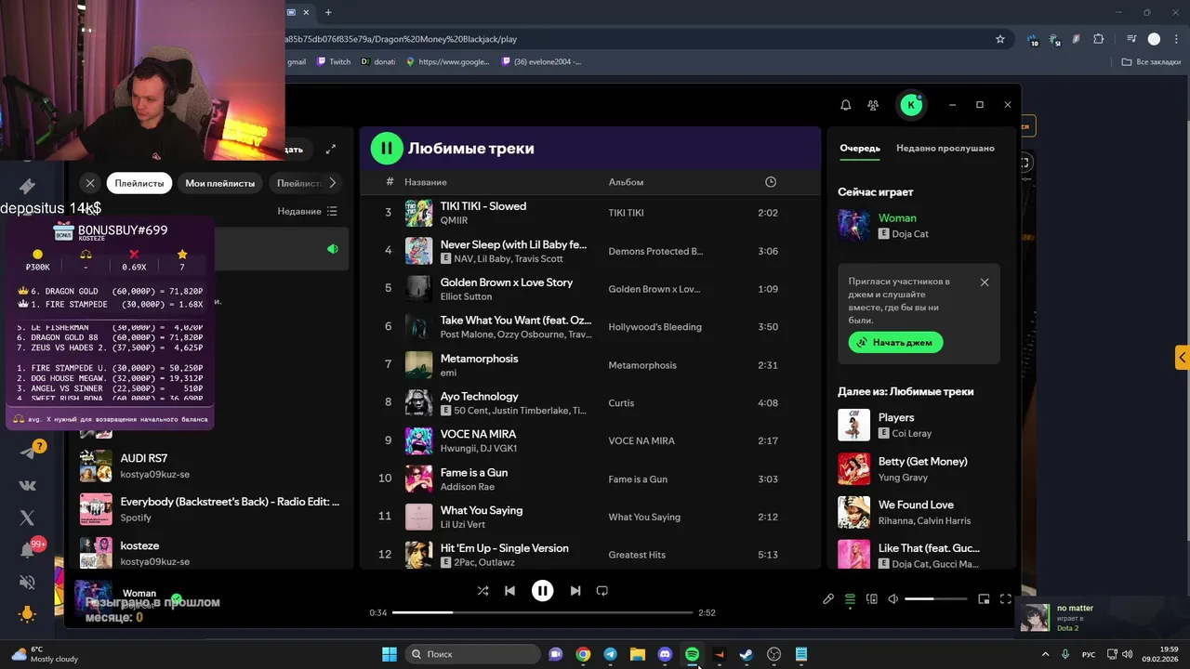
Task: Open Chrome extensions puzzle icon
Action: (x=1098, y=39)
